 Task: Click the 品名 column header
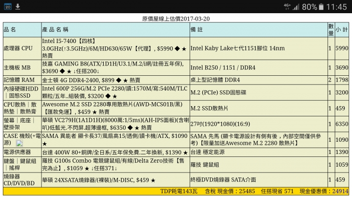click(22, 30)
